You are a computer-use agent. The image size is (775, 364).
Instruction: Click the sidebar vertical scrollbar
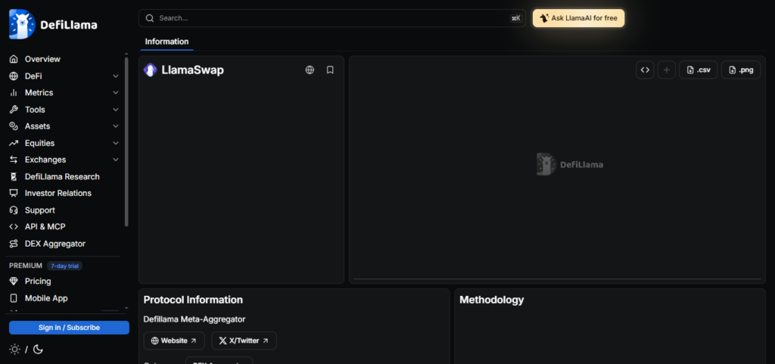[x=126, y=142]
